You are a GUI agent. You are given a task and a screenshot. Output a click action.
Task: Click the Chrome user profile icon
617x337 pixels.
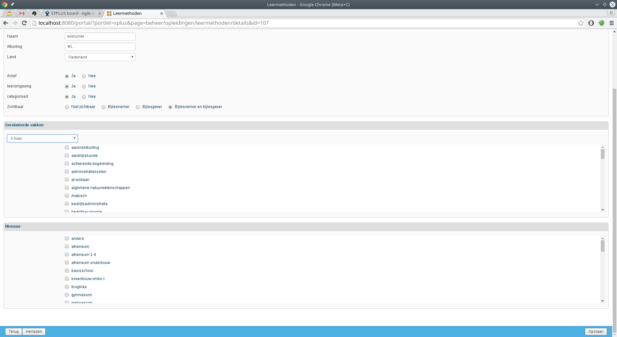point(611,13)
